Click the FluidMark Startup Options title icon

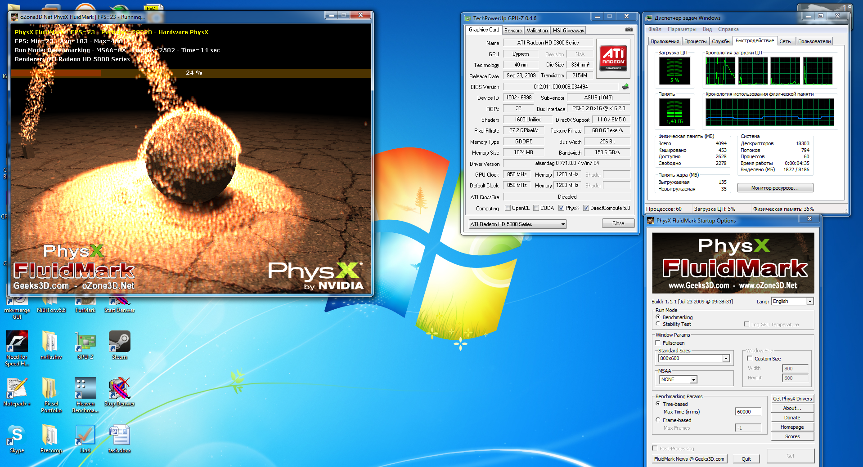pyautogui.click(x=650, y=221)
